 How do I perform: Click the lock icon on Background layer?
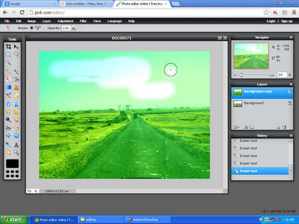(x=289, y=103)
